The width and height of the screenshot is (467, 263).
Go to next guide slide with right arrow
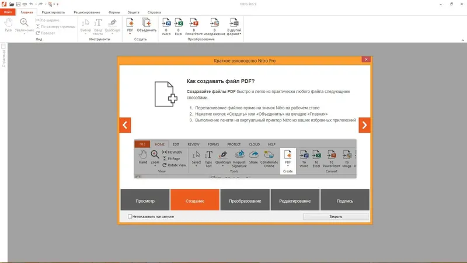coord(364,125)
